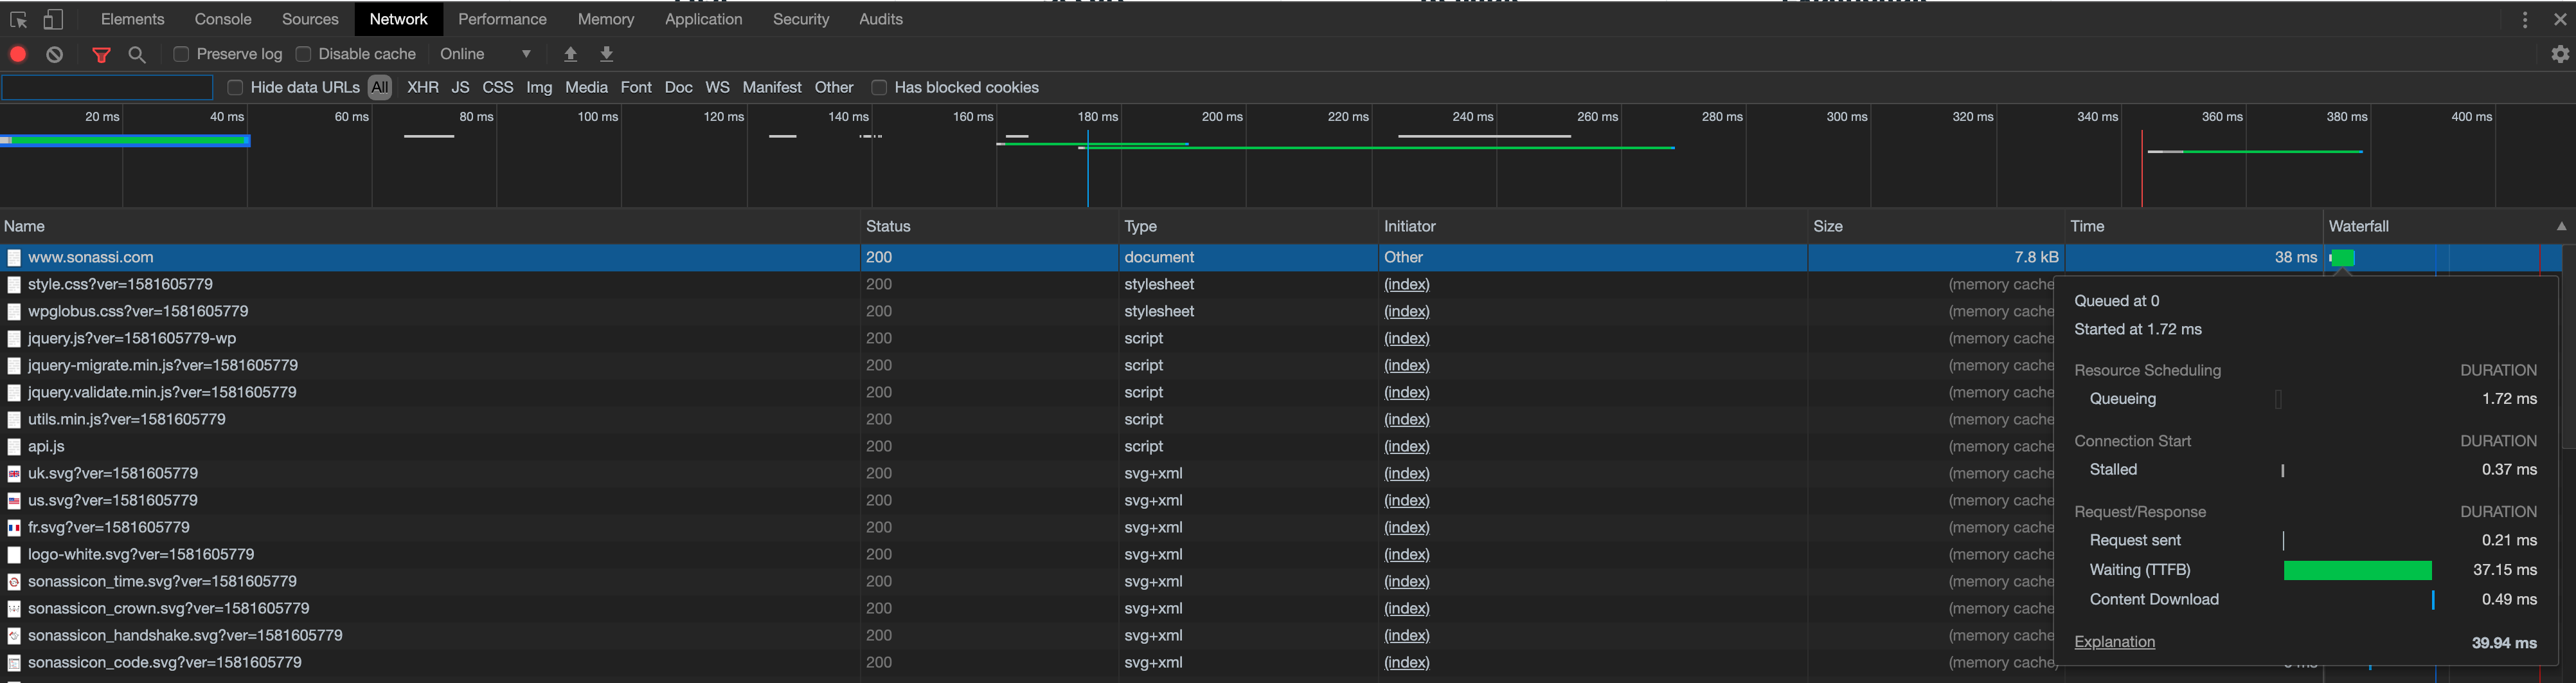
Task: Select the www.sonassi.com request row
Action: [1280, 257]
